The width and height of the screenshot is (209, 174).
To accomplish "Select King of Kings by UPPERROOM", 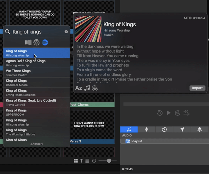I will tap(37, 112).
